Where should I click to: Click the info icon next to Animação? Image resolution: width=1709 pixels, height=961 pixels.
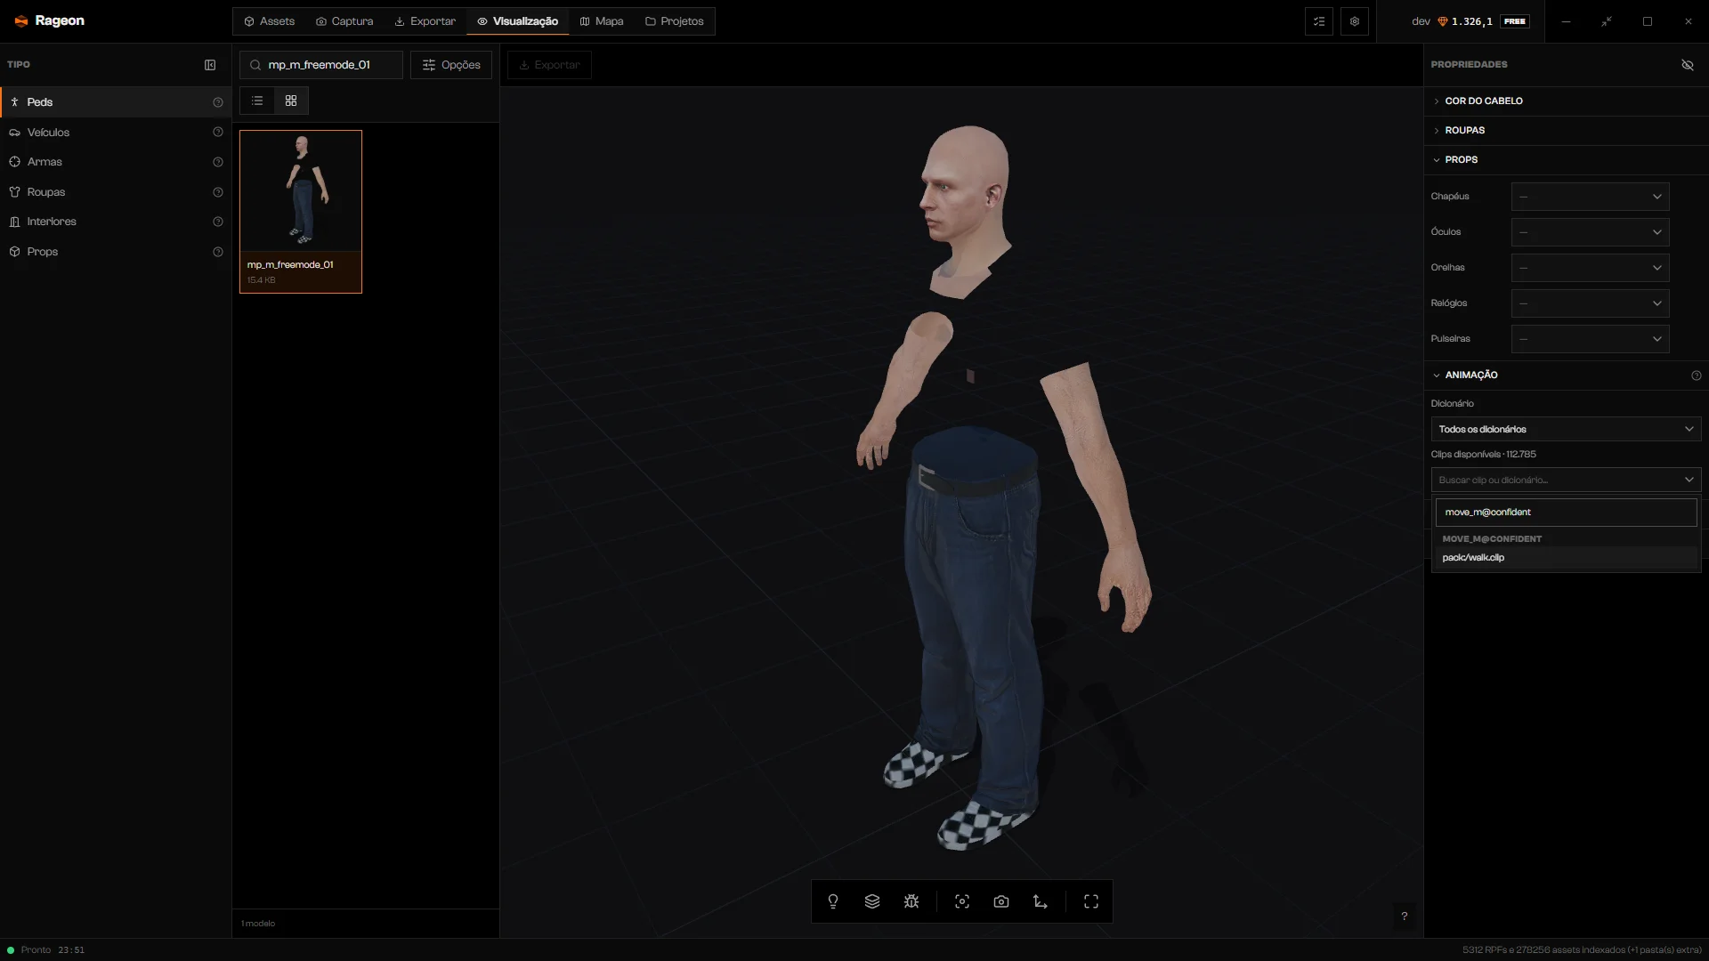click(x=1697, y=376)
